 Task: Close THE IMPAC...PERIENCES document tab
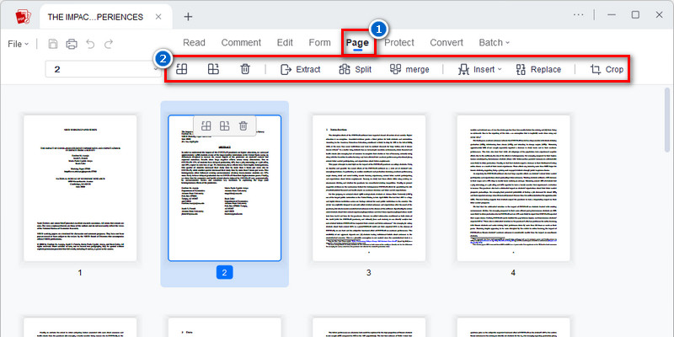click(x=158, y=17)
